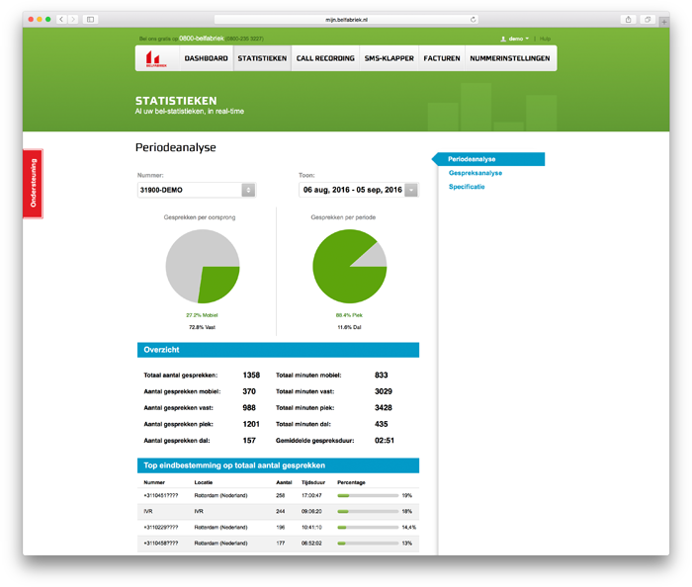This screenshot has height=587, width=692.
Task: Click the browser forward arrow
Action: click(73, 19)
